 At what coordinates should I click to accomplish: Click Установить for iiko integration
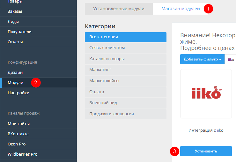point(206,151)
